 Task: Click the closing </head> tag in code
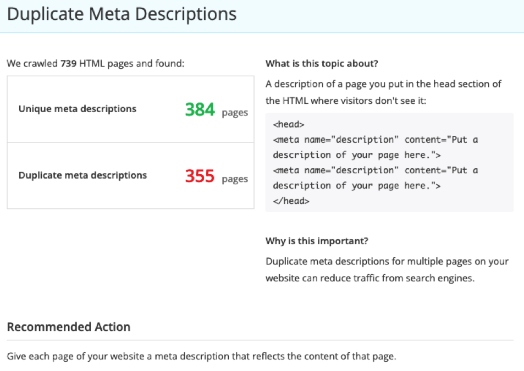point(291,201)
